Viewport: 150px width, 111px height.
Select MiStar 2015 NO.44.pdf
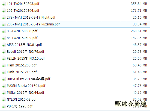coord(26,93)
